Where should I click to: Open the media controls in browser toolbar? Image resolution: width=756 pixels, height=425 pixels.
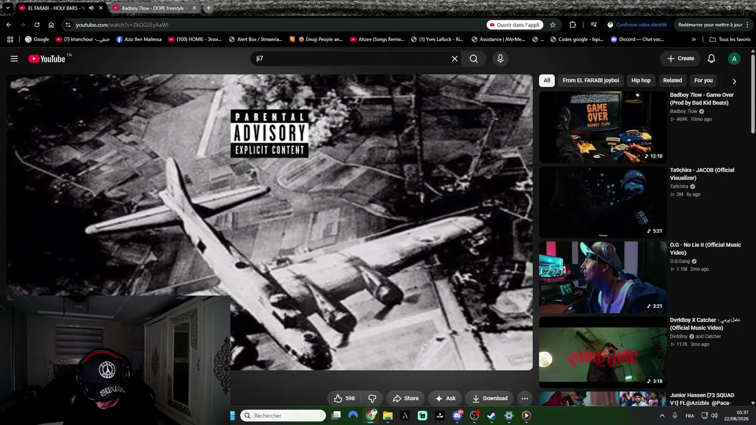(x=594, y=25)
